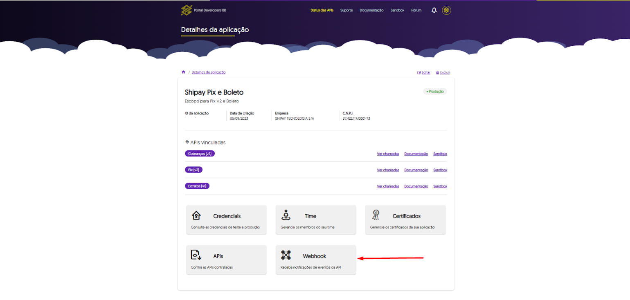
Task: Click the Detalhes da aplicação breadcrumb link
Action: tap(209, 72)
